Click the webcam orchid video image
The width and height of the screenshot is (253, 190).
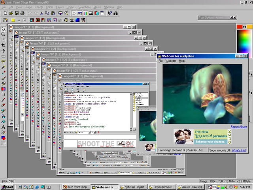[202, 94]
